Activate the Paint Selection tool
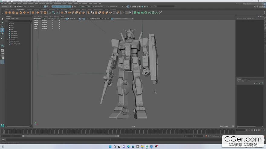The image size is (266, 149). [2, 26]
